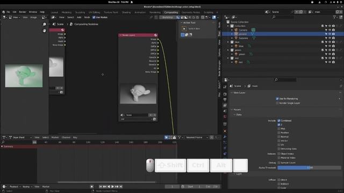
Task: Open the orange Object properties tab
Action: coord(225,131)
